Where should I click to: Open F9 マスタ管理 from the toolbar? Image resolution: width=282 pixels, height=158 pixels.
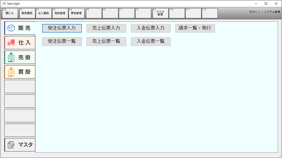[160, 13]
